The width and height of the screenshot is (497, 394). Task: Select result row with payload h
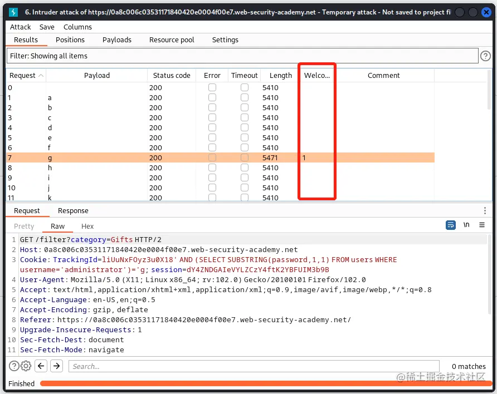[x=220, y=168]
